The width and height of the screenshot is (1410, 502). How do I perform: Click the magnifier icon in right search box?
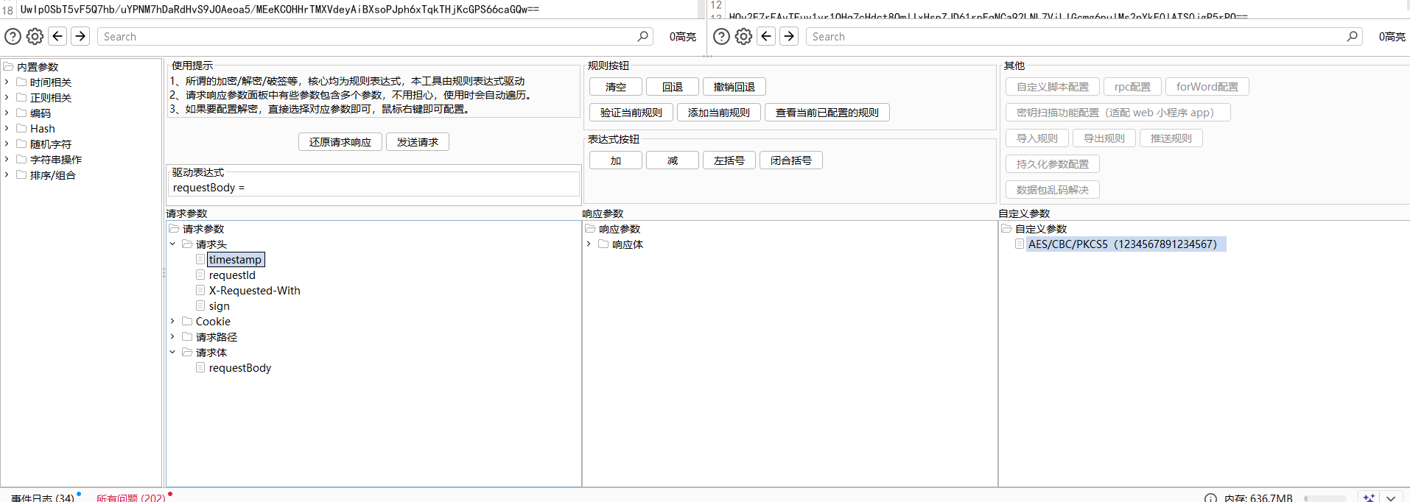coord(1352,36)
